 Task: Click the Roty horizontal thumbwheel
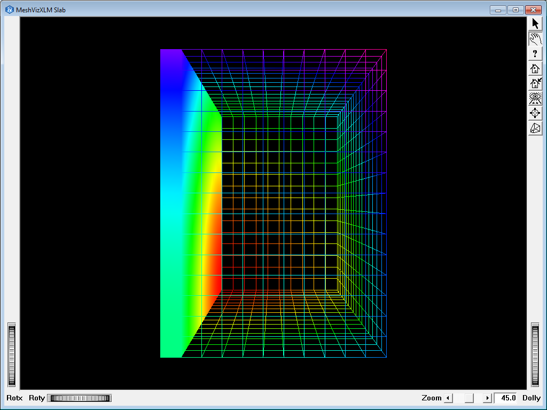pyautogui.click(x=79, y=398)
